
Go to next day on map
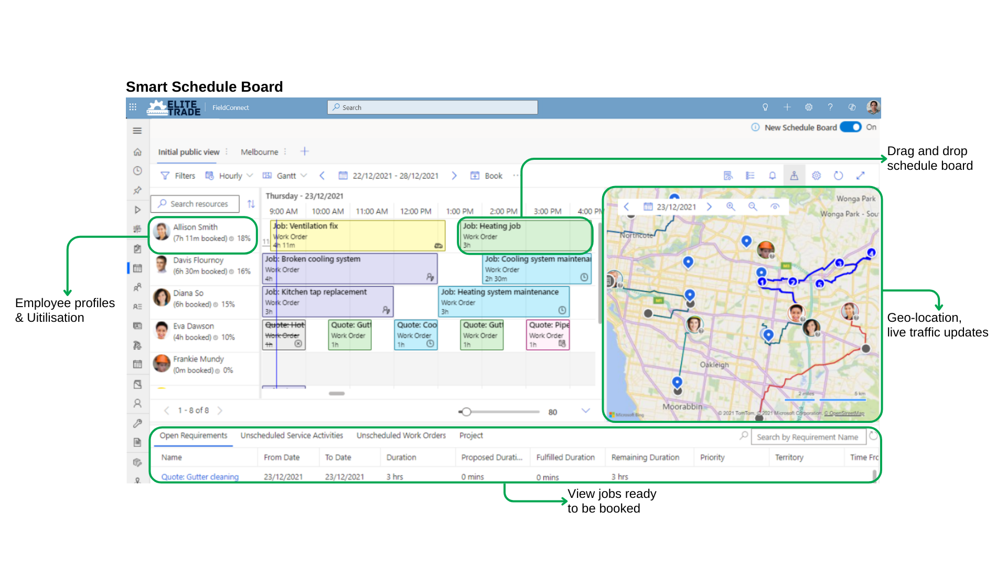[709, 206]
